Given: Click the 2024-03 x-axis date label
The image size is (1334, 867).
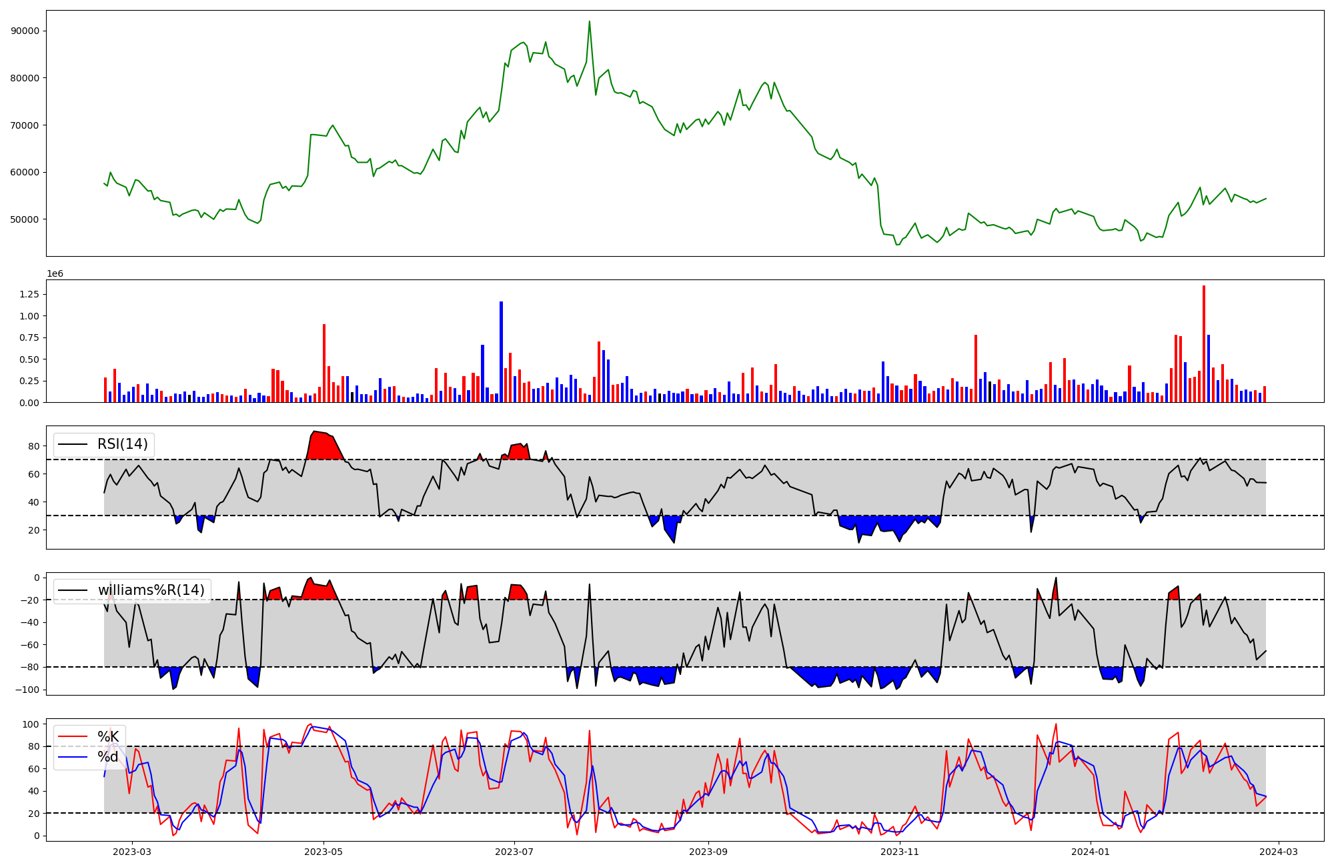Looking at the screenshot, I should (1279, 851).
